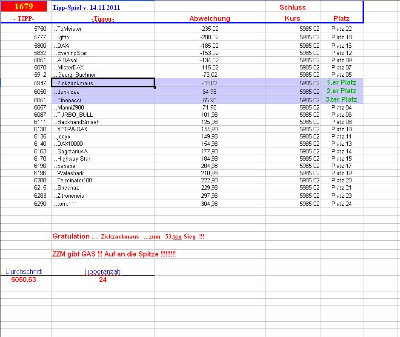Viewport: 400px width, 337px height.
Task: Click the green '1.er Platz' cell
Action: pyautogui.click(x=341, y=83)
